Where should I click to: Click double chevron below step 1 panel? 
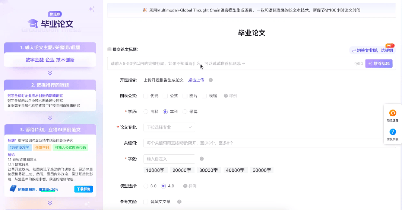click(x=50, y=73)
